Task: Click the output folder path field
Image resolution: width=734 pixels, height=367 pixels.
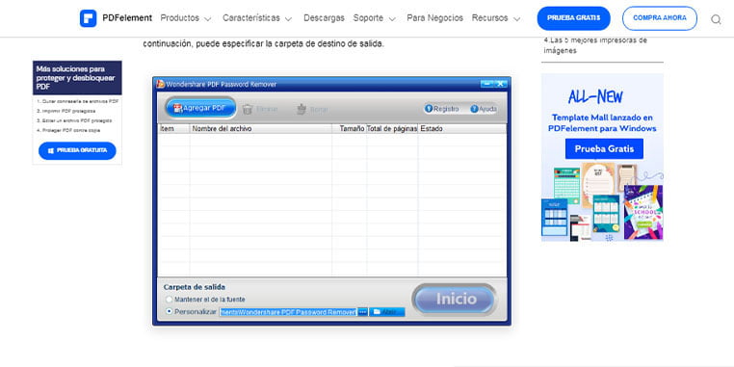Action: tap(288, 312)
